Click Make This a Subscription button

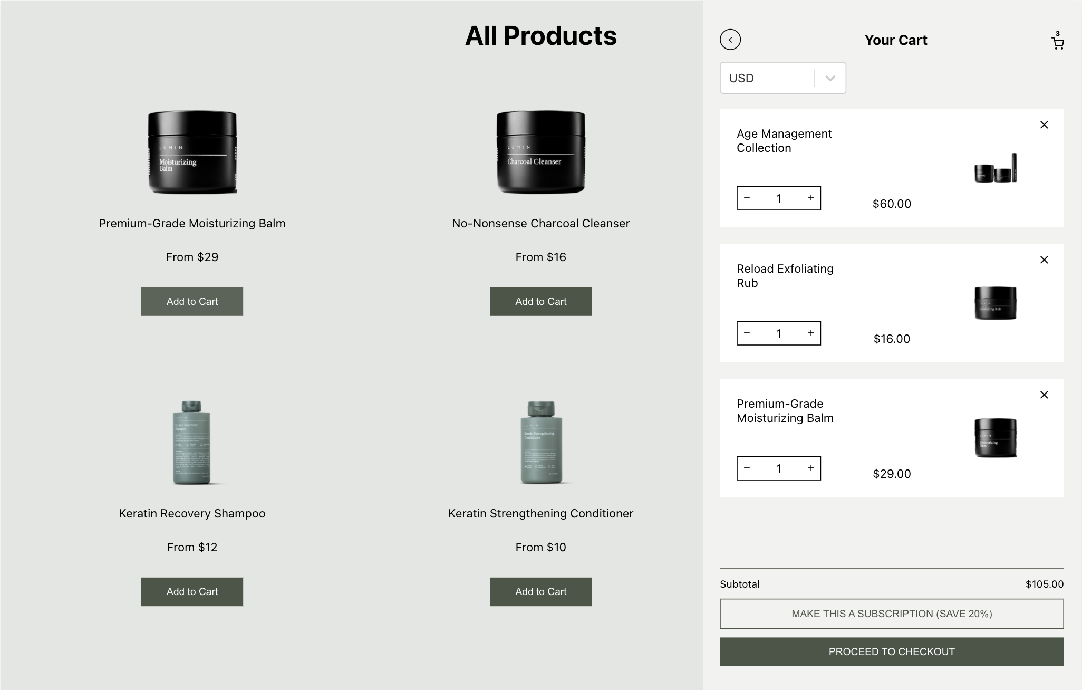(x=892, y=614)
